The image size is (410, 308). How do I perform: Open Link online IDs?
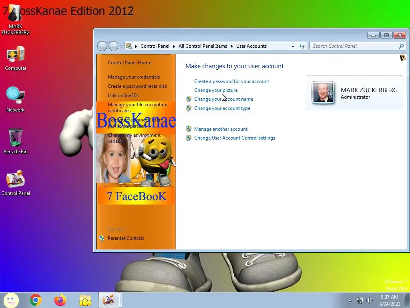pyautogui.click(x=123, y=95)
